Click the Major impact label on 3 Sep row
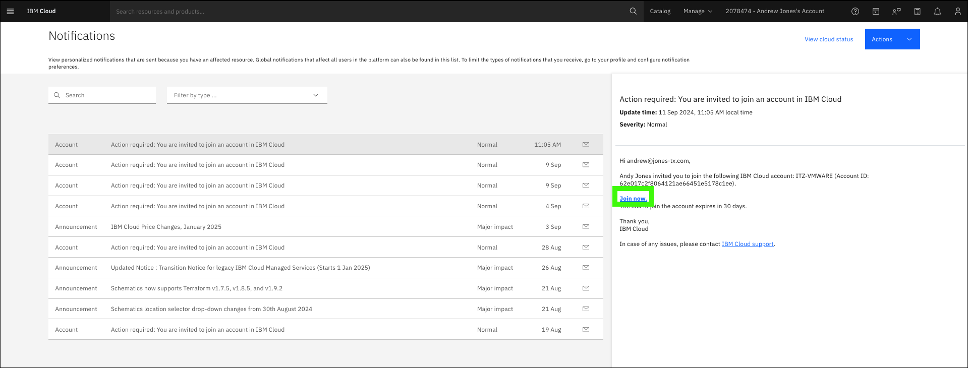Image resolution: width=968 pixels, height=368 pixels. point(495,227)
